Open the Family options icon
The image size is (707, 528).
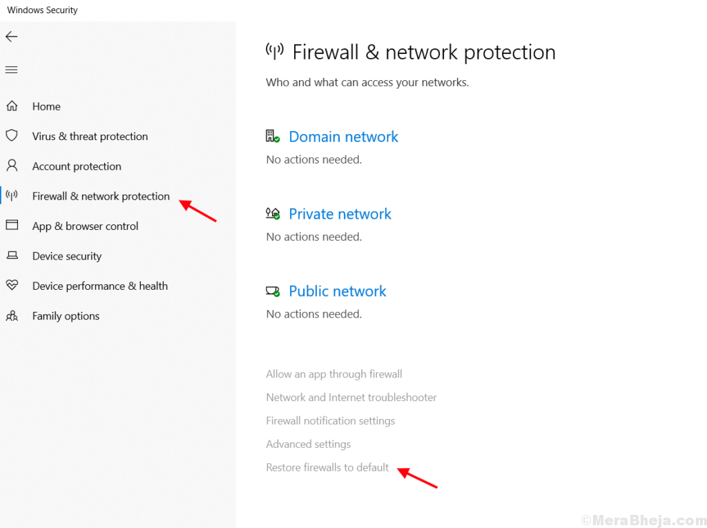(12, 315)
